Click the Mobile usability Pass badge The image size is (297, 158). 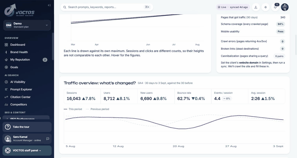[280, 32]
